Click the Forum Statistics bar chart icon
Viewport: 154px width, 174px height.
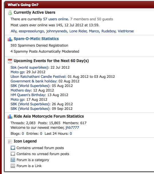pyautogui.click(x=10, y=116)
